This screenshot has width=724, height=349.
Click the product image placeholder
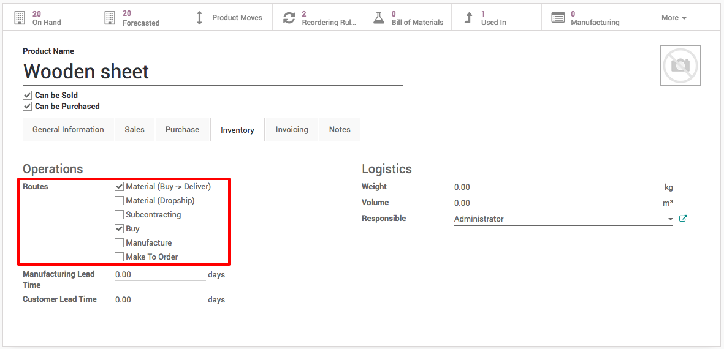[x=680, y=66]
